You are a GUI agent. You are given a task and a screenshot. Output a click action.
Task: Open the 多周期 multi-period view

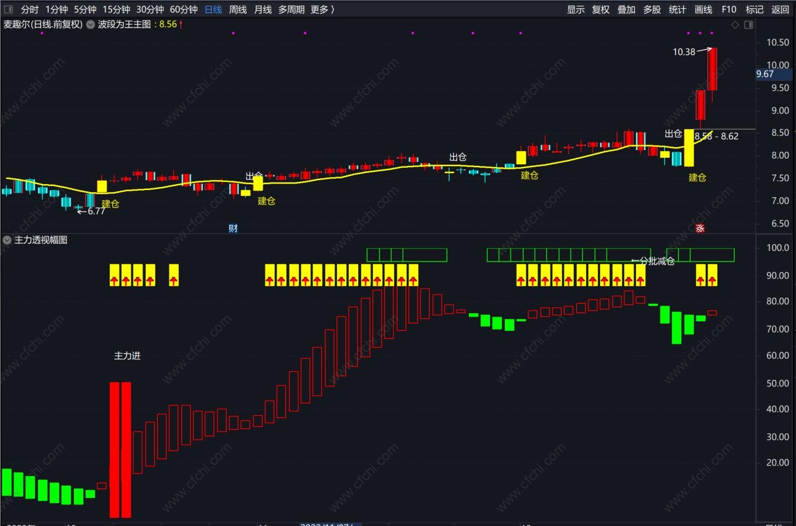coord(291,9)
